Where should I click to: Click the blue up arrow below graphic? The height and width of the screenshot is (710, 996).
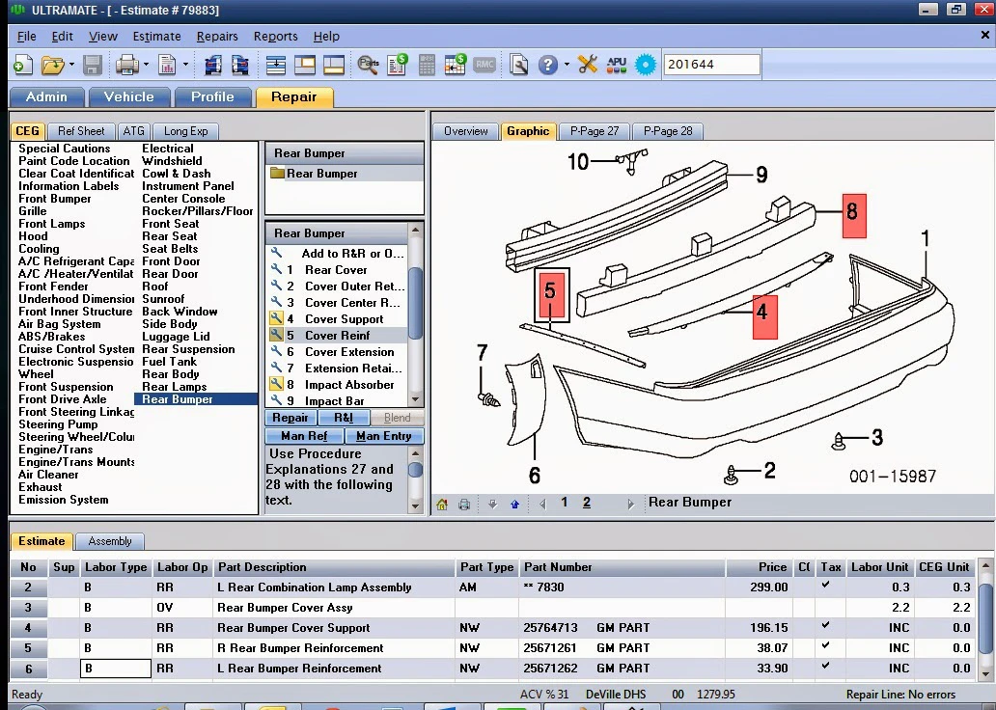pos(514,505)
